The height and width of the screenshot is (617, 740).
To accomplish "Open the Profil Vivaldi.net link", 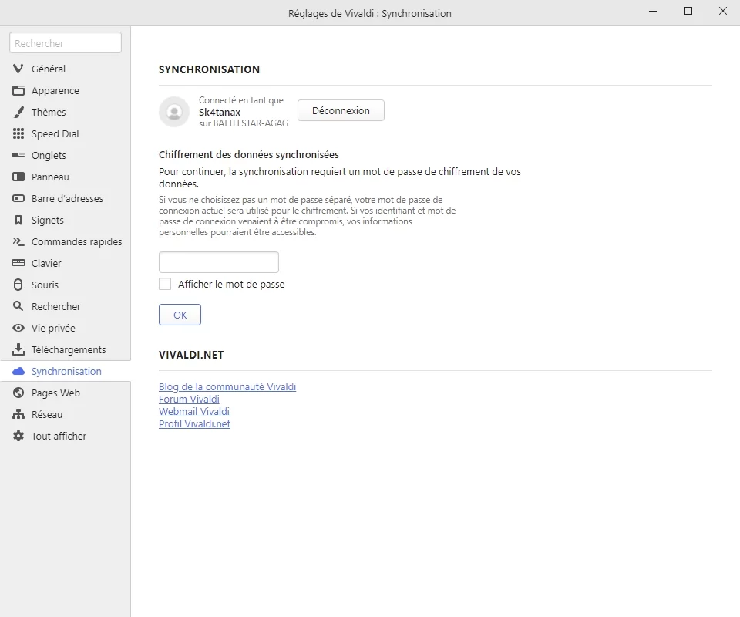I will [194, 423].
